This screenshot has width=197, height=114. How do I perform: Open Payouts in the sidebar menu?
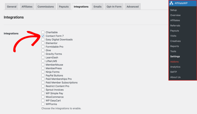click(174, 31)
